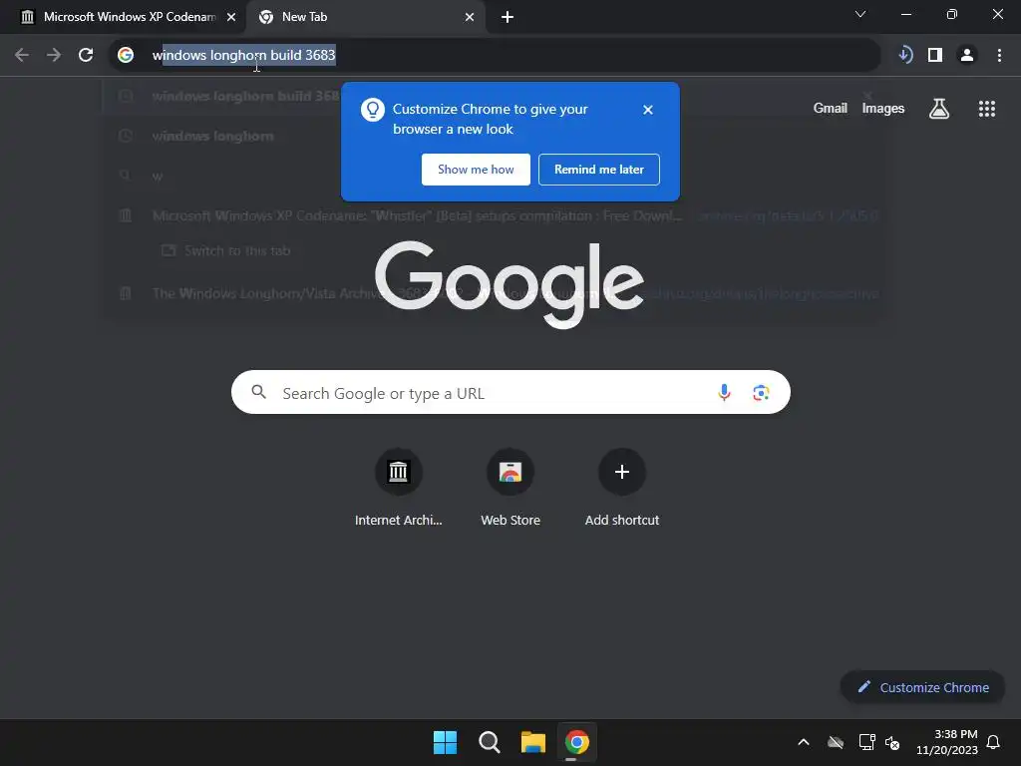Open the Internet Archive shortcut

[x=399, y=487]
